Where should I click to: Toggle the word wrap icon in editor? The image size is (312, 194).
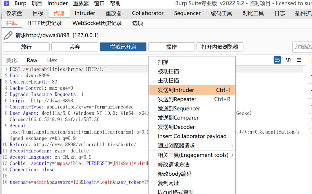coord(277,60)
